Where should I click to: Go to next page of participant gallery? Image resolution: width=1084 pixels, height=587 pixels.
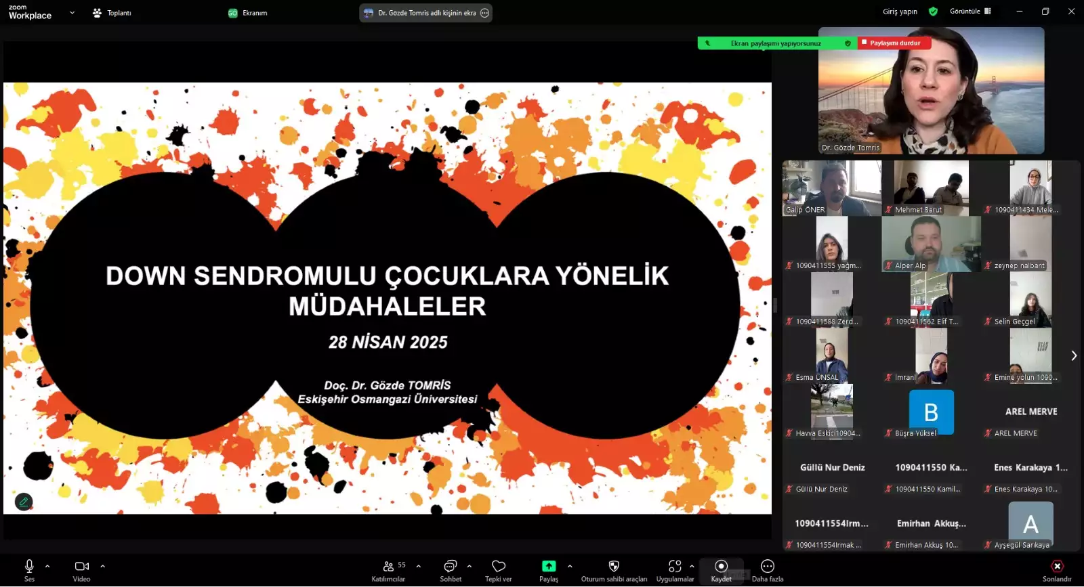pos(1074,355)
